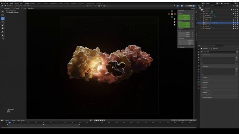
Task: Add a vertex group with the plus button
Action: [237, 58]
